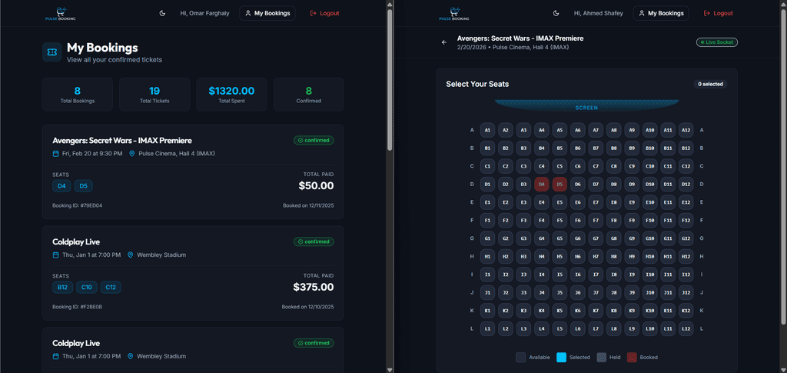787x373 pixels.
Task: Log out of Ahmed Shafey's account
Action: [719, 13]
